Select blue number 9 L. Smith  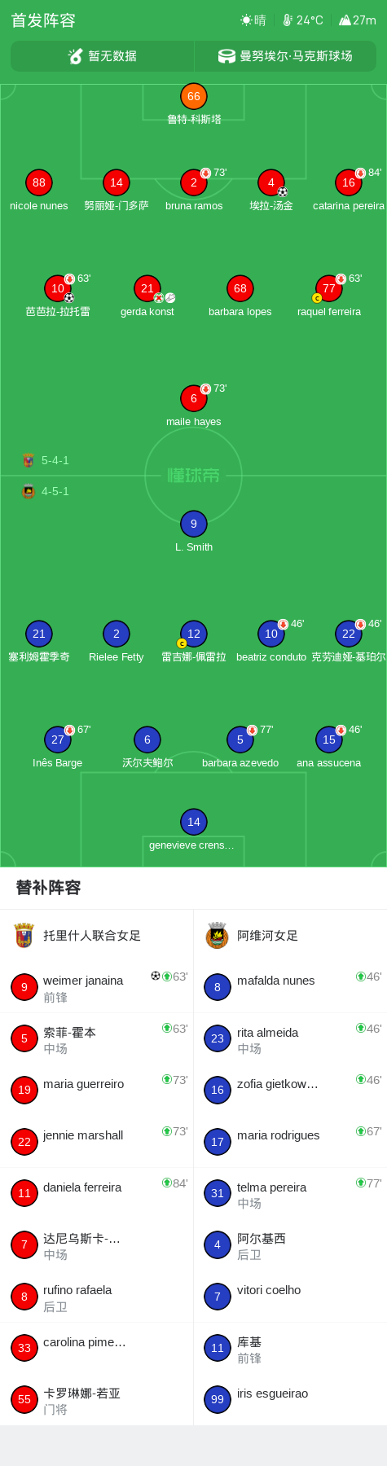tap(194, 532)
